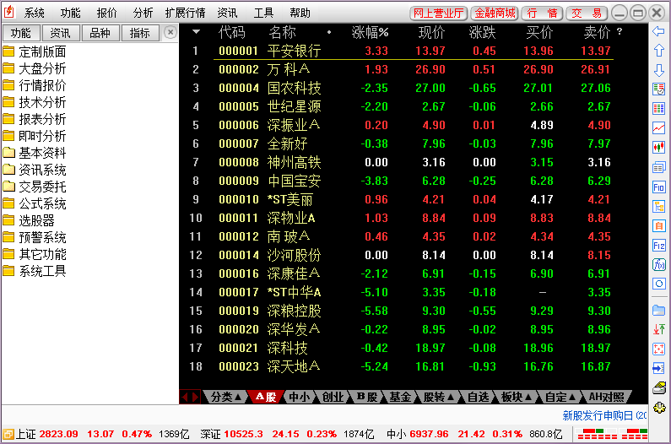Open the intraday line chart icon
Viewport: 671px width, 444px height.
tap(659, 127)
